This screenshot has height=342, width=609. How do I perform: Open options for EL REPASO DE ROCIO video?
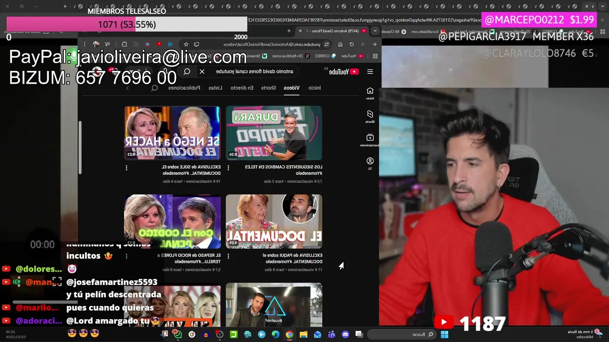[x=127, y=256]
